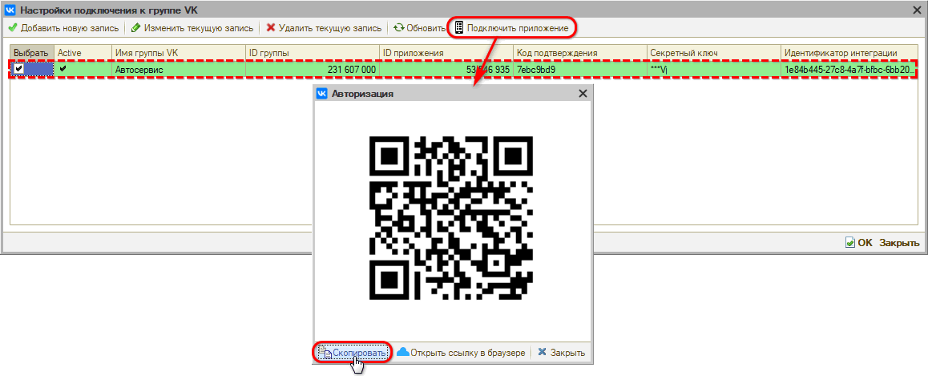Sort by the Имя группы VK column header
928x376 pixels.
(178, 53)
